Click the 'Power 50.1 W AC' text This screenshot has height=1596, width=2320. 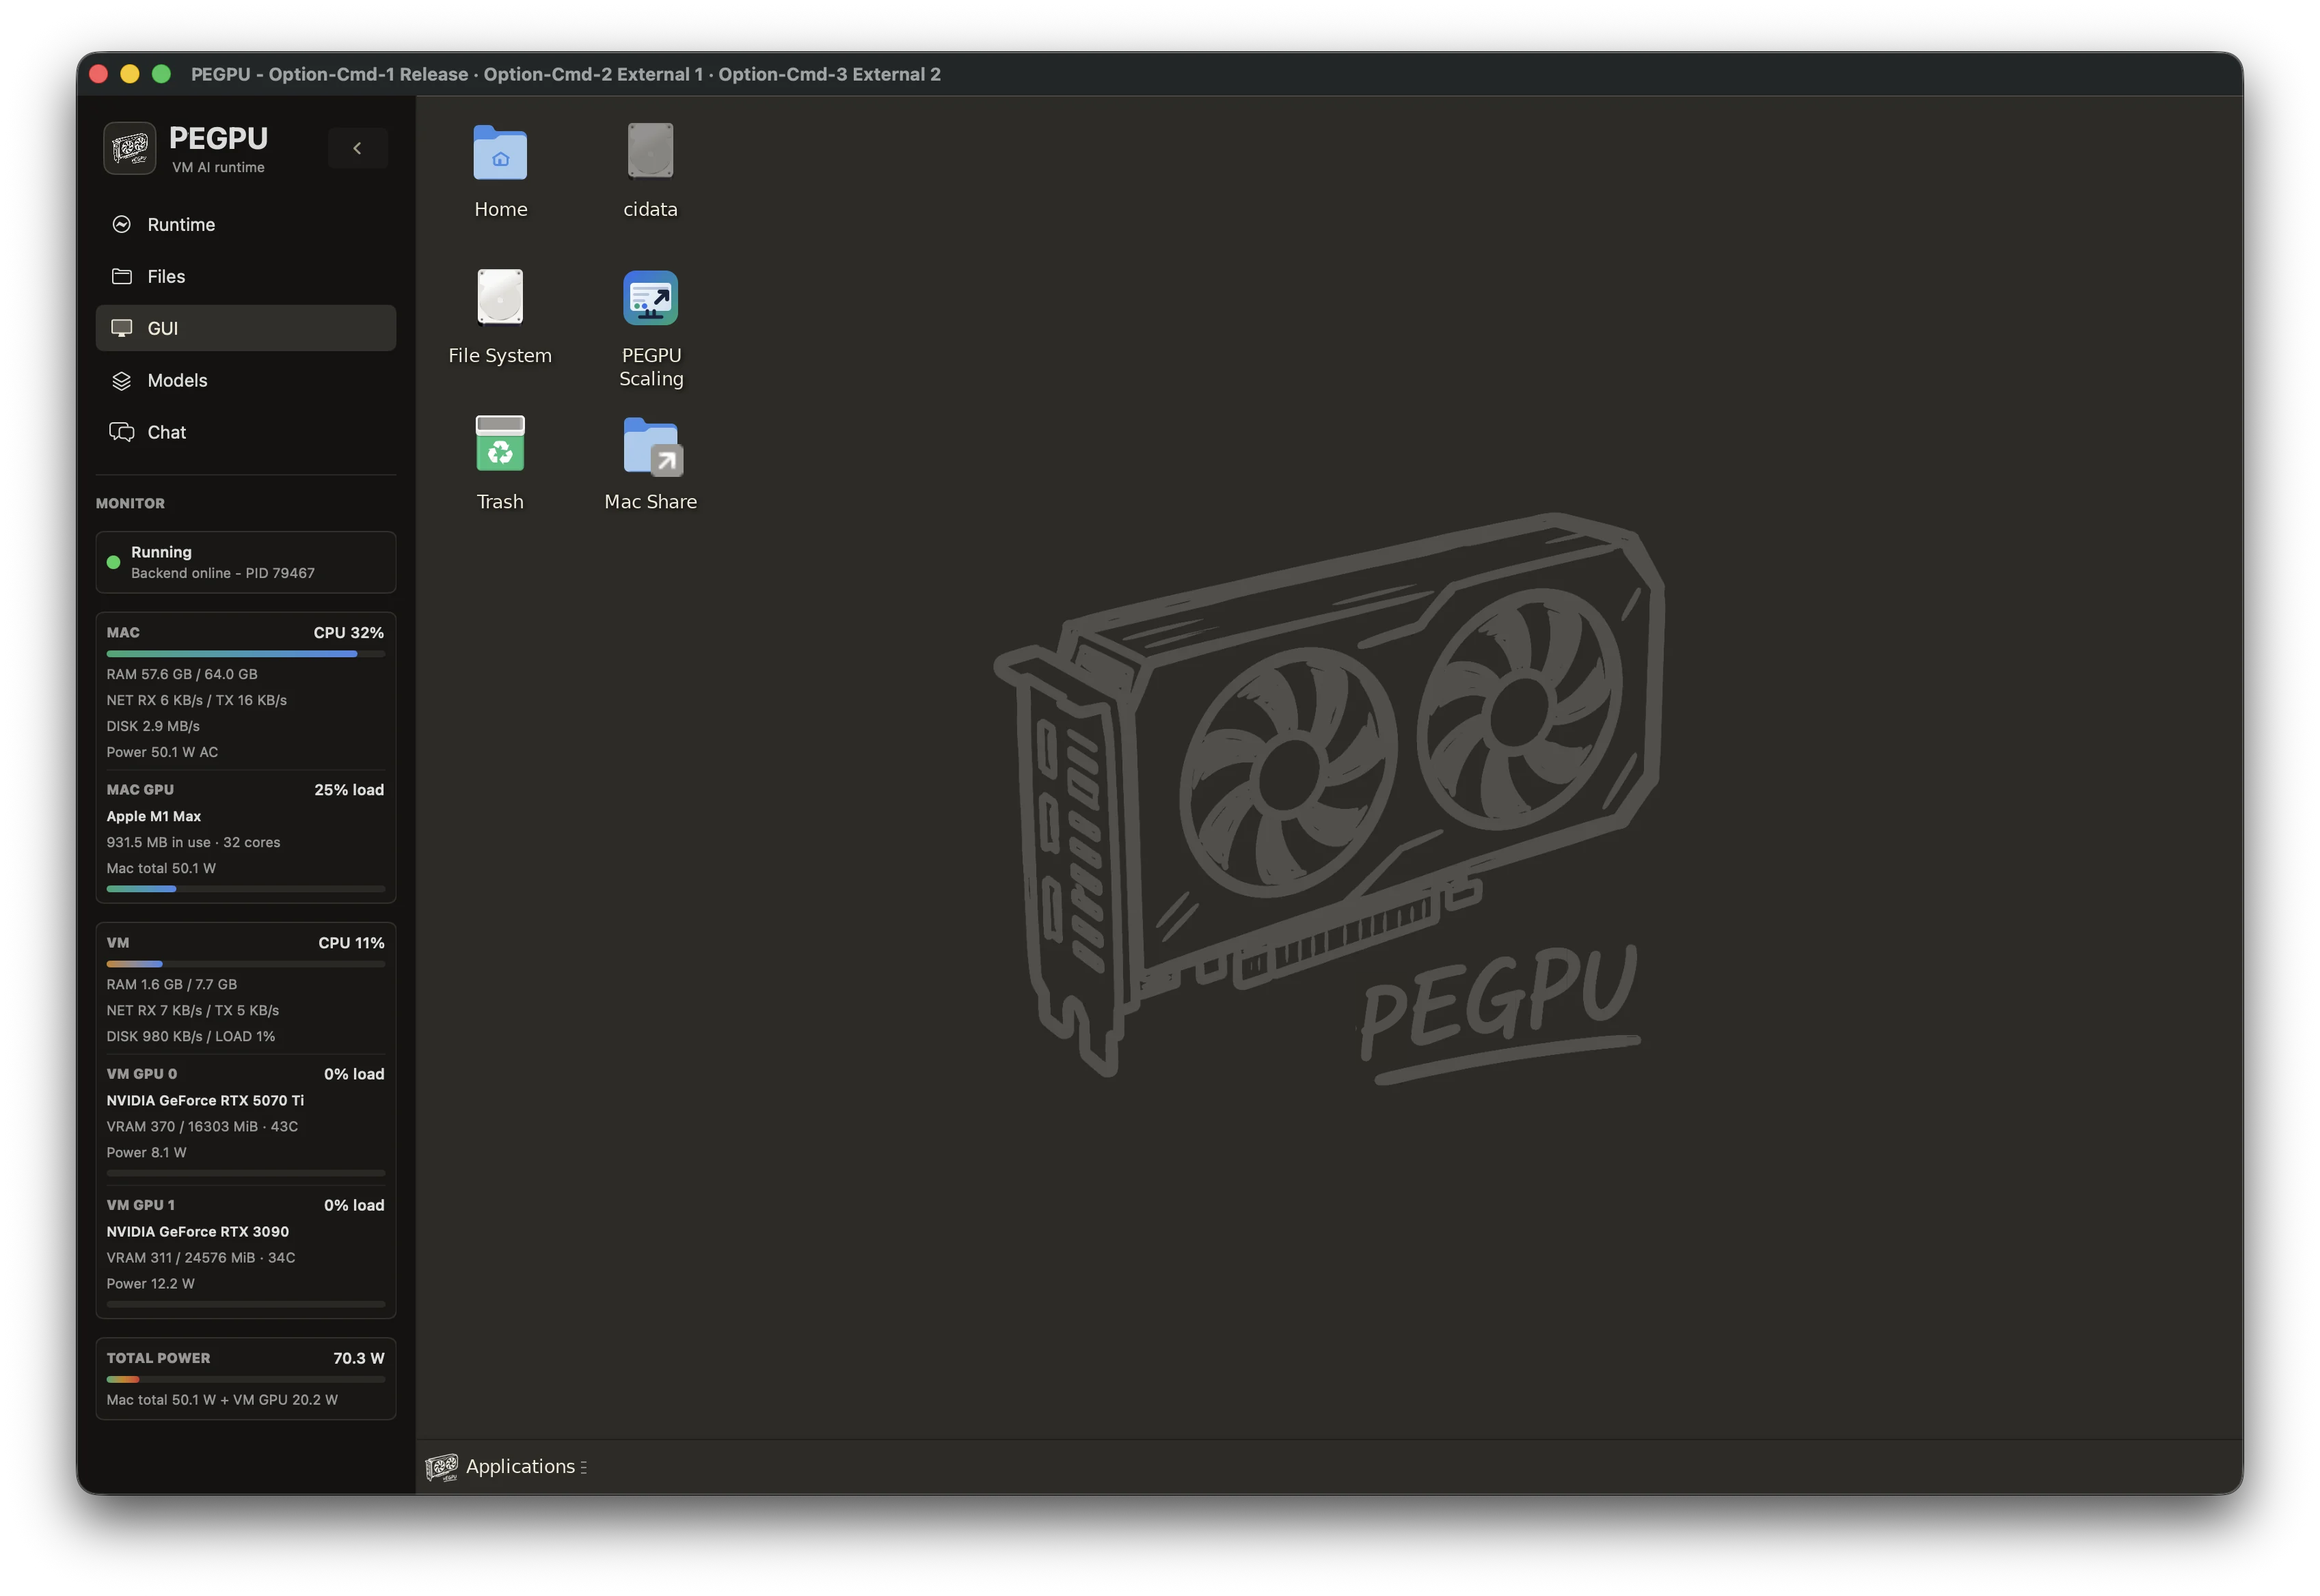coord(162,752)
